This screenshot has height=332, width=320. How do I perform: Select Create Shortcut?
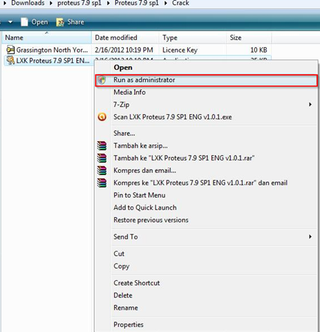[137, 283]
